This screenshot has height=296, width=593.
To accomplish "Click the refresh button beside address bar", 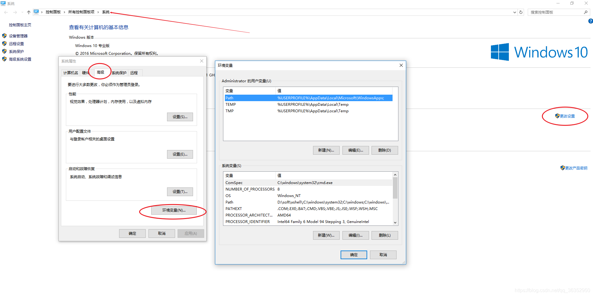I will (x=521, y=12).
